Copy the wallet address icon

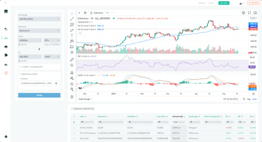click(56, 83)
